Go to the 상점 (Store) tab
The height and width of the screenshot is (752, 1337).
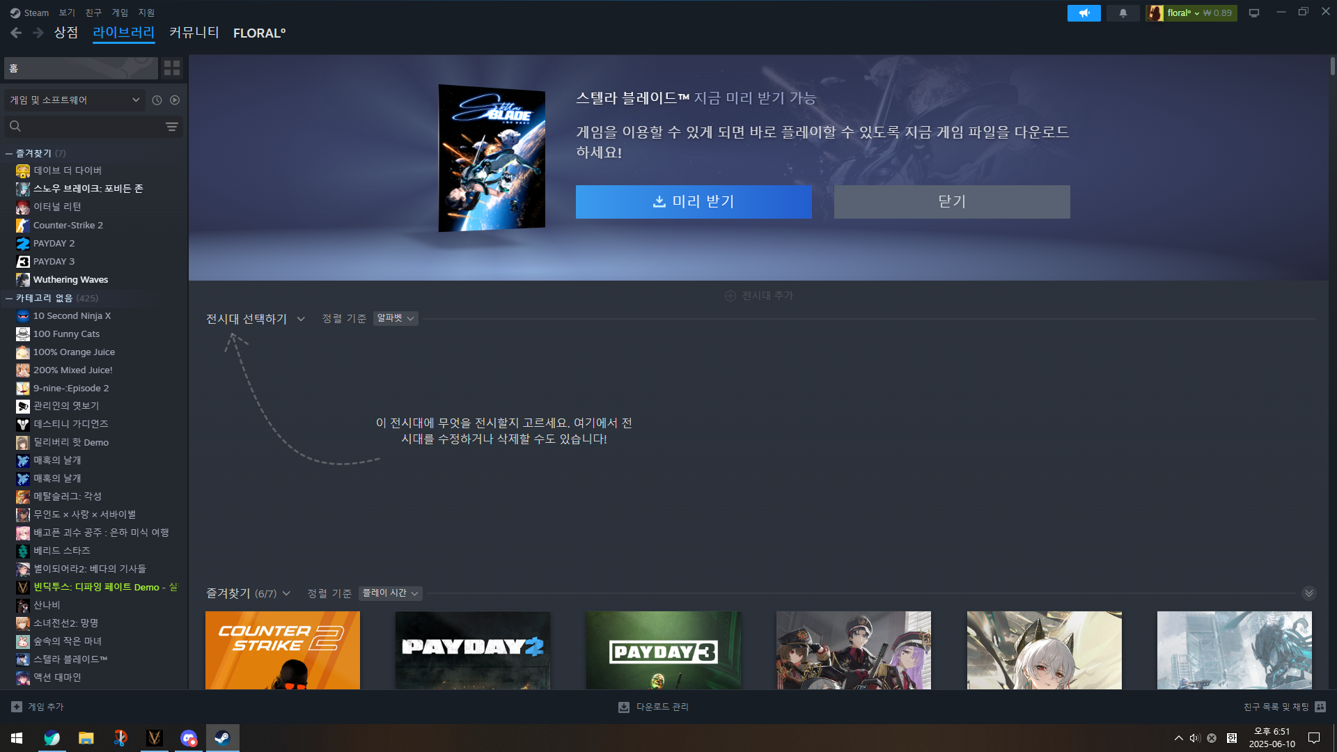tap(66, 33)
